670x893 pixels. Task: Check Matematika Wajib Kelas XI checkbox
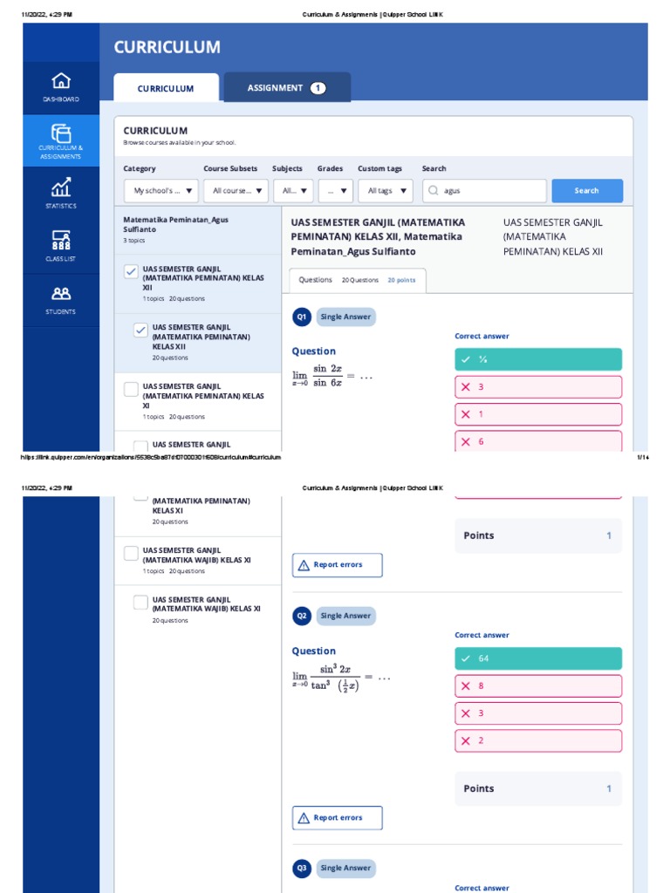(x=131, y=553)
